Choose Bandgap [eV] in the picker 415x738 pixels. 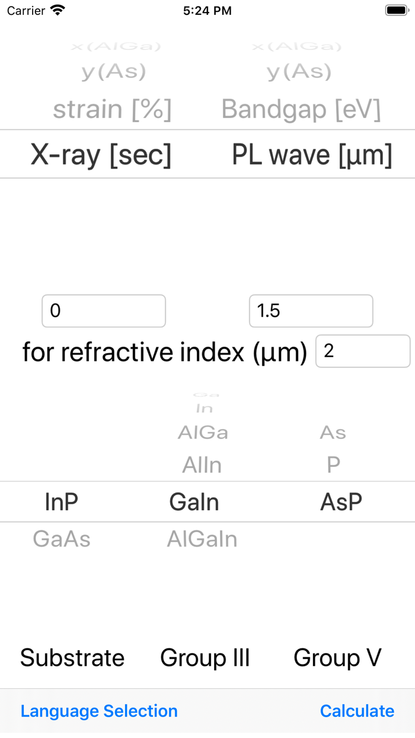coord(301,110)
